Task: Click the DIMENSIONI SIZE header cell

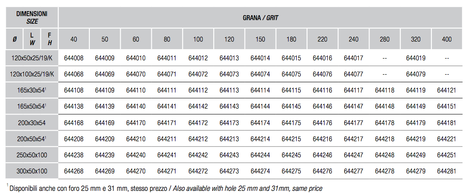Action: (x=32, y=17)
